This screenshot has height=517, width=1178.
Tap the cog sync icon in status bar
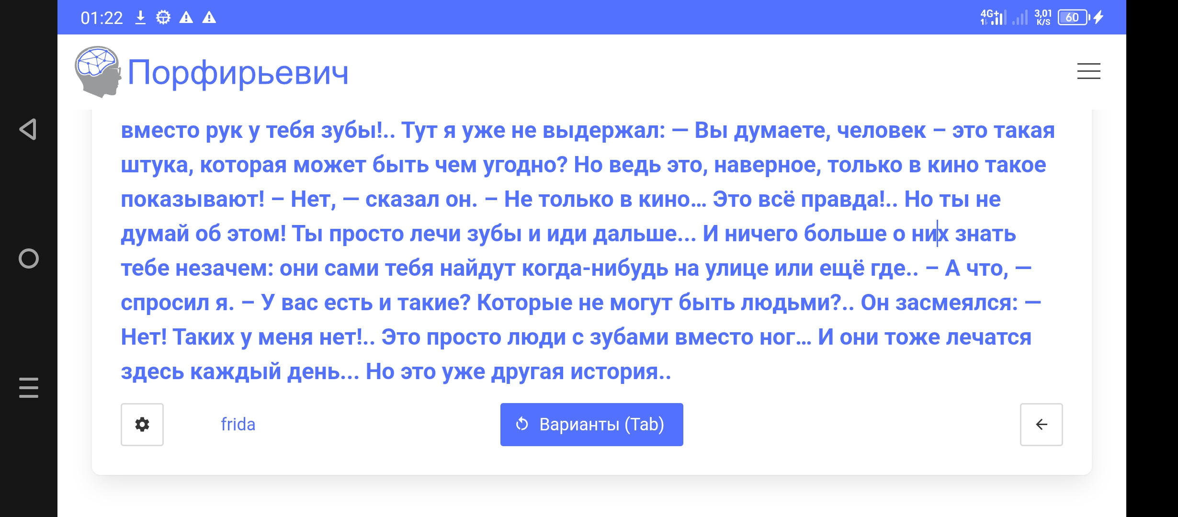[163, 18]
